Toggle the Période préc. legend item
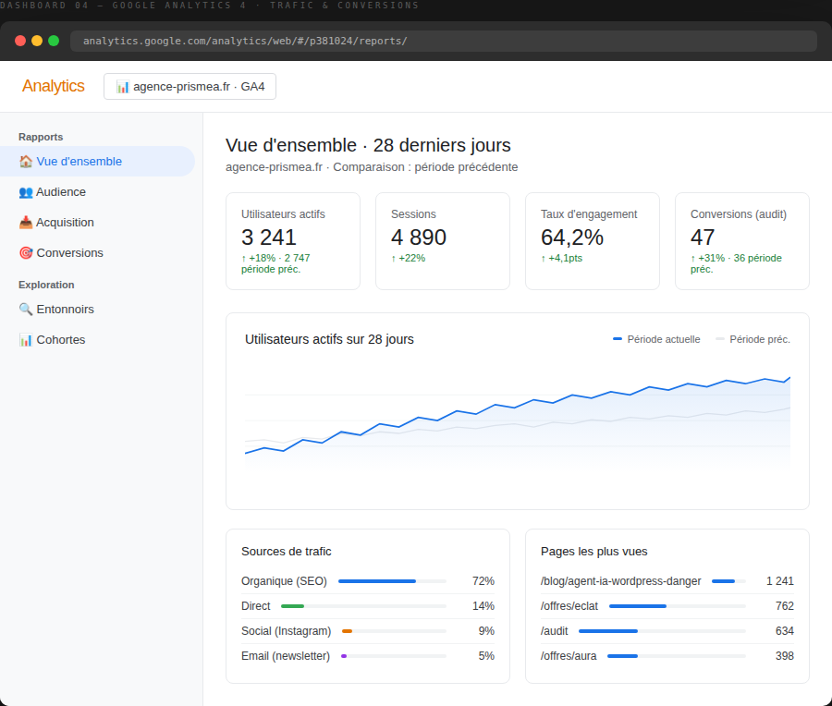This screenshot has width=832, height=706. click(752, 339)
